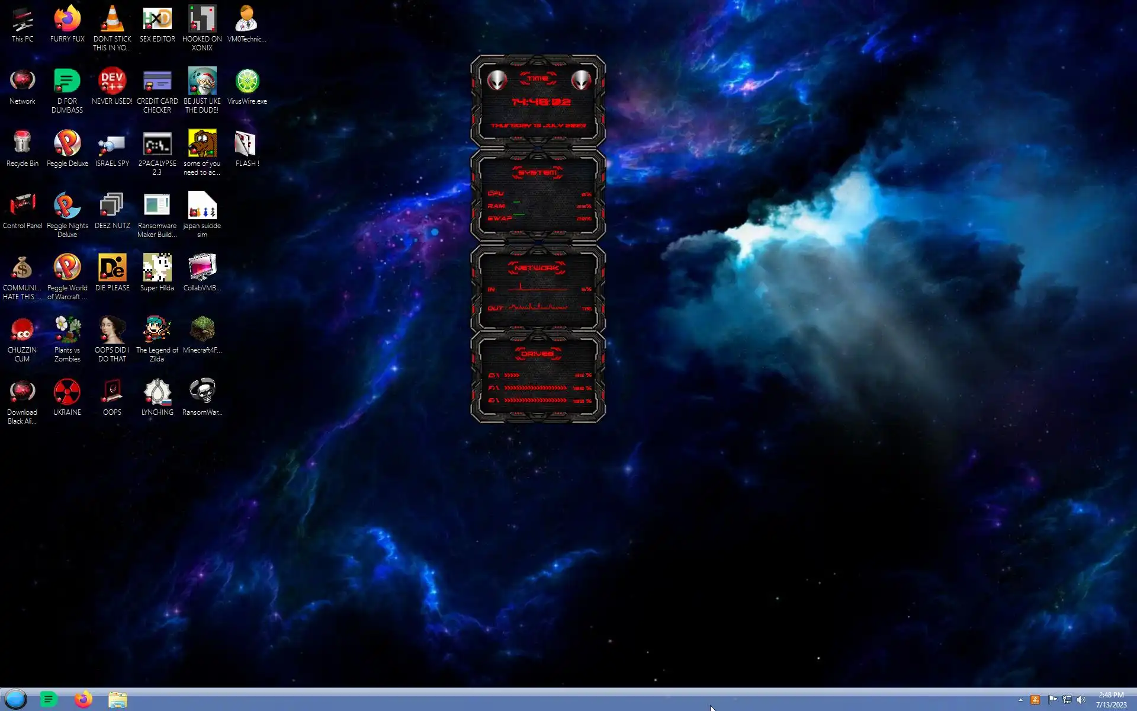Screen dimensions: 1137x711
Task: Click the Start orb button
Action: coord(16,700)
